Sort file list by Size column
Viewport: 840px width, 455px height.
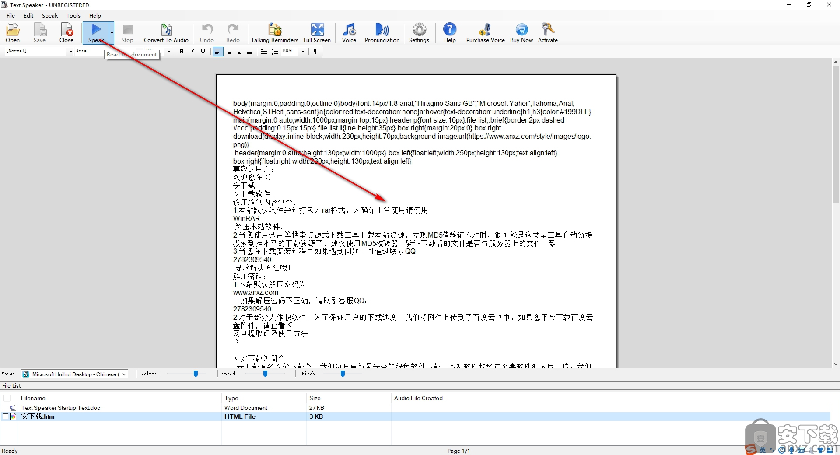pos(349,398)
